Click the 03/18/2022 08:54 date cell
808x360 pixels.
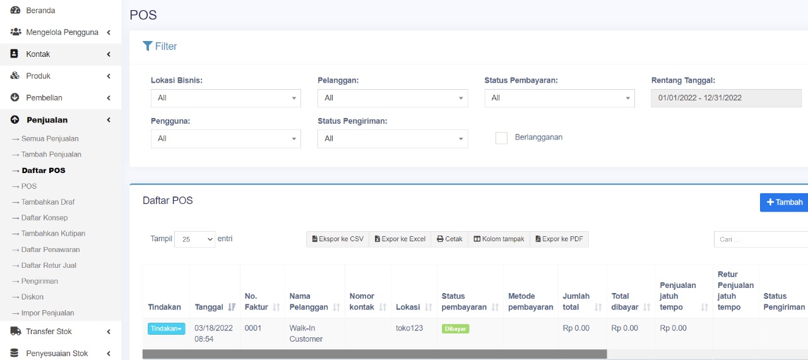point(213,333)
